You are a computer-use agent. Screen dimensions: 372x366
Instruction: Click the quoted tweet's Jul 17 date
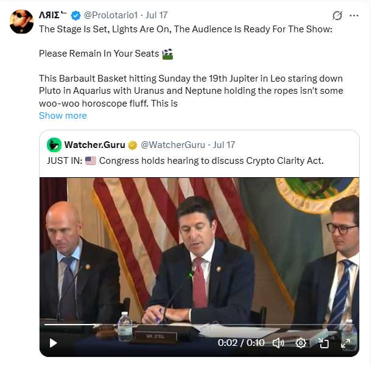223,145
